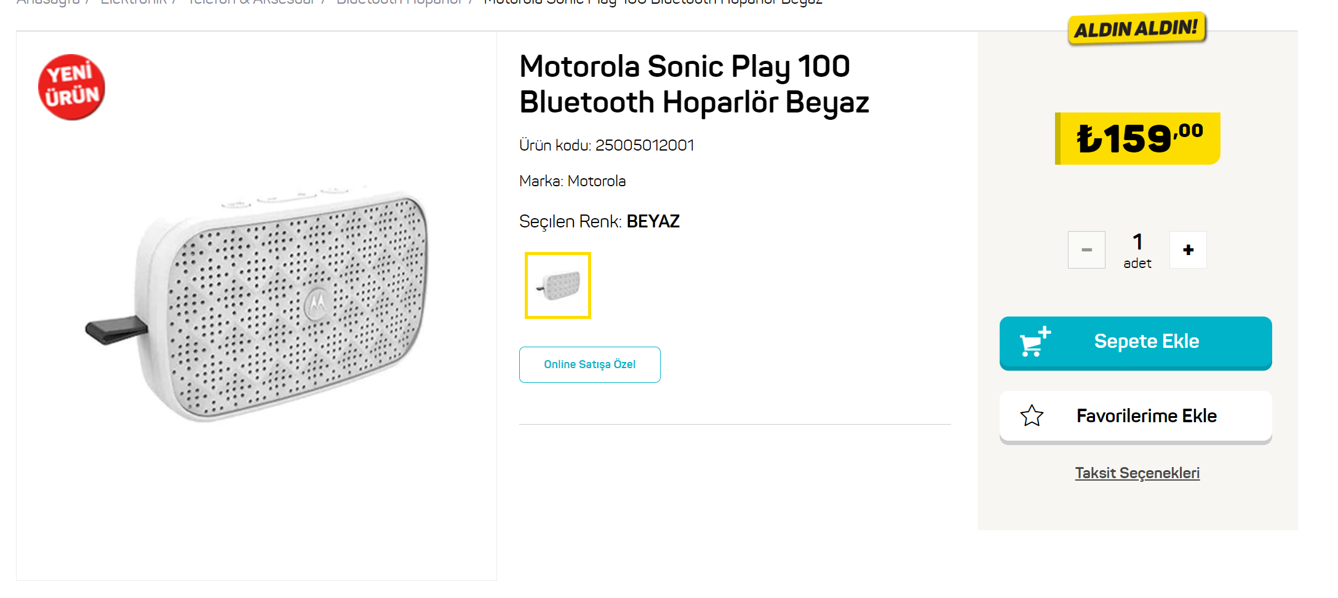This screenshot has height=598, width=1338.
Task: Increase quantity with the plus button
Action: (1188, 250)
